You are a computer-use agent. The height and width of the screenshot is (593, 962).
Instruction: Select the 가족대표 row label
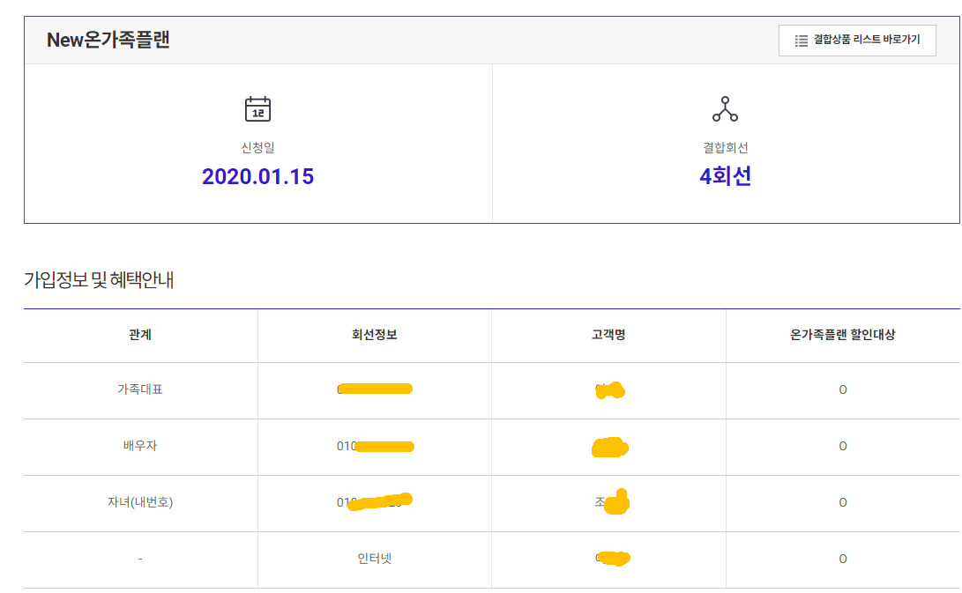point(140,389)
